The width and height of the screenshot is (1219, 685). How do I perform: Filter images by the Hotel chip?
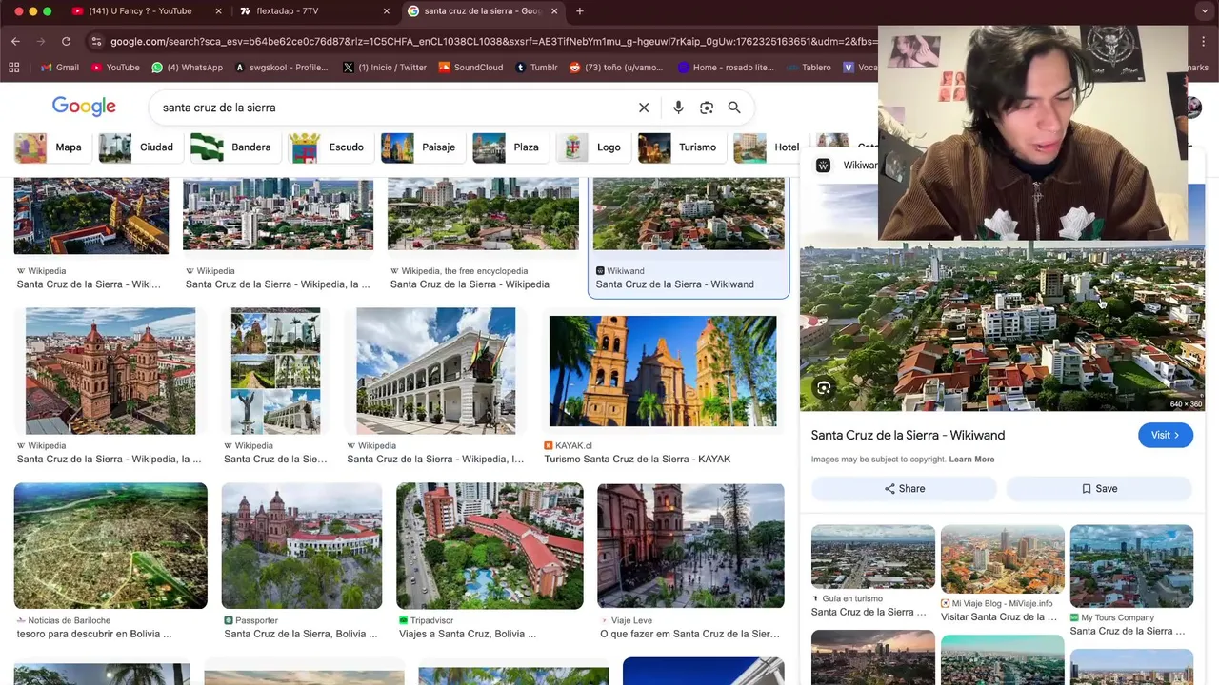click(x=768, y=147)
